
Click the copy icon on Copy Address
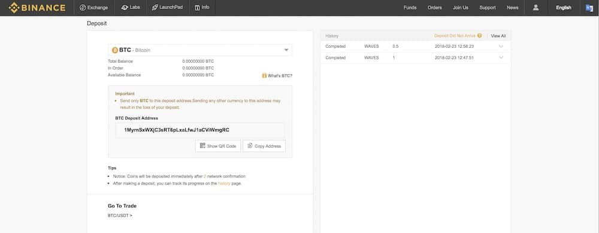coord(250,146)
